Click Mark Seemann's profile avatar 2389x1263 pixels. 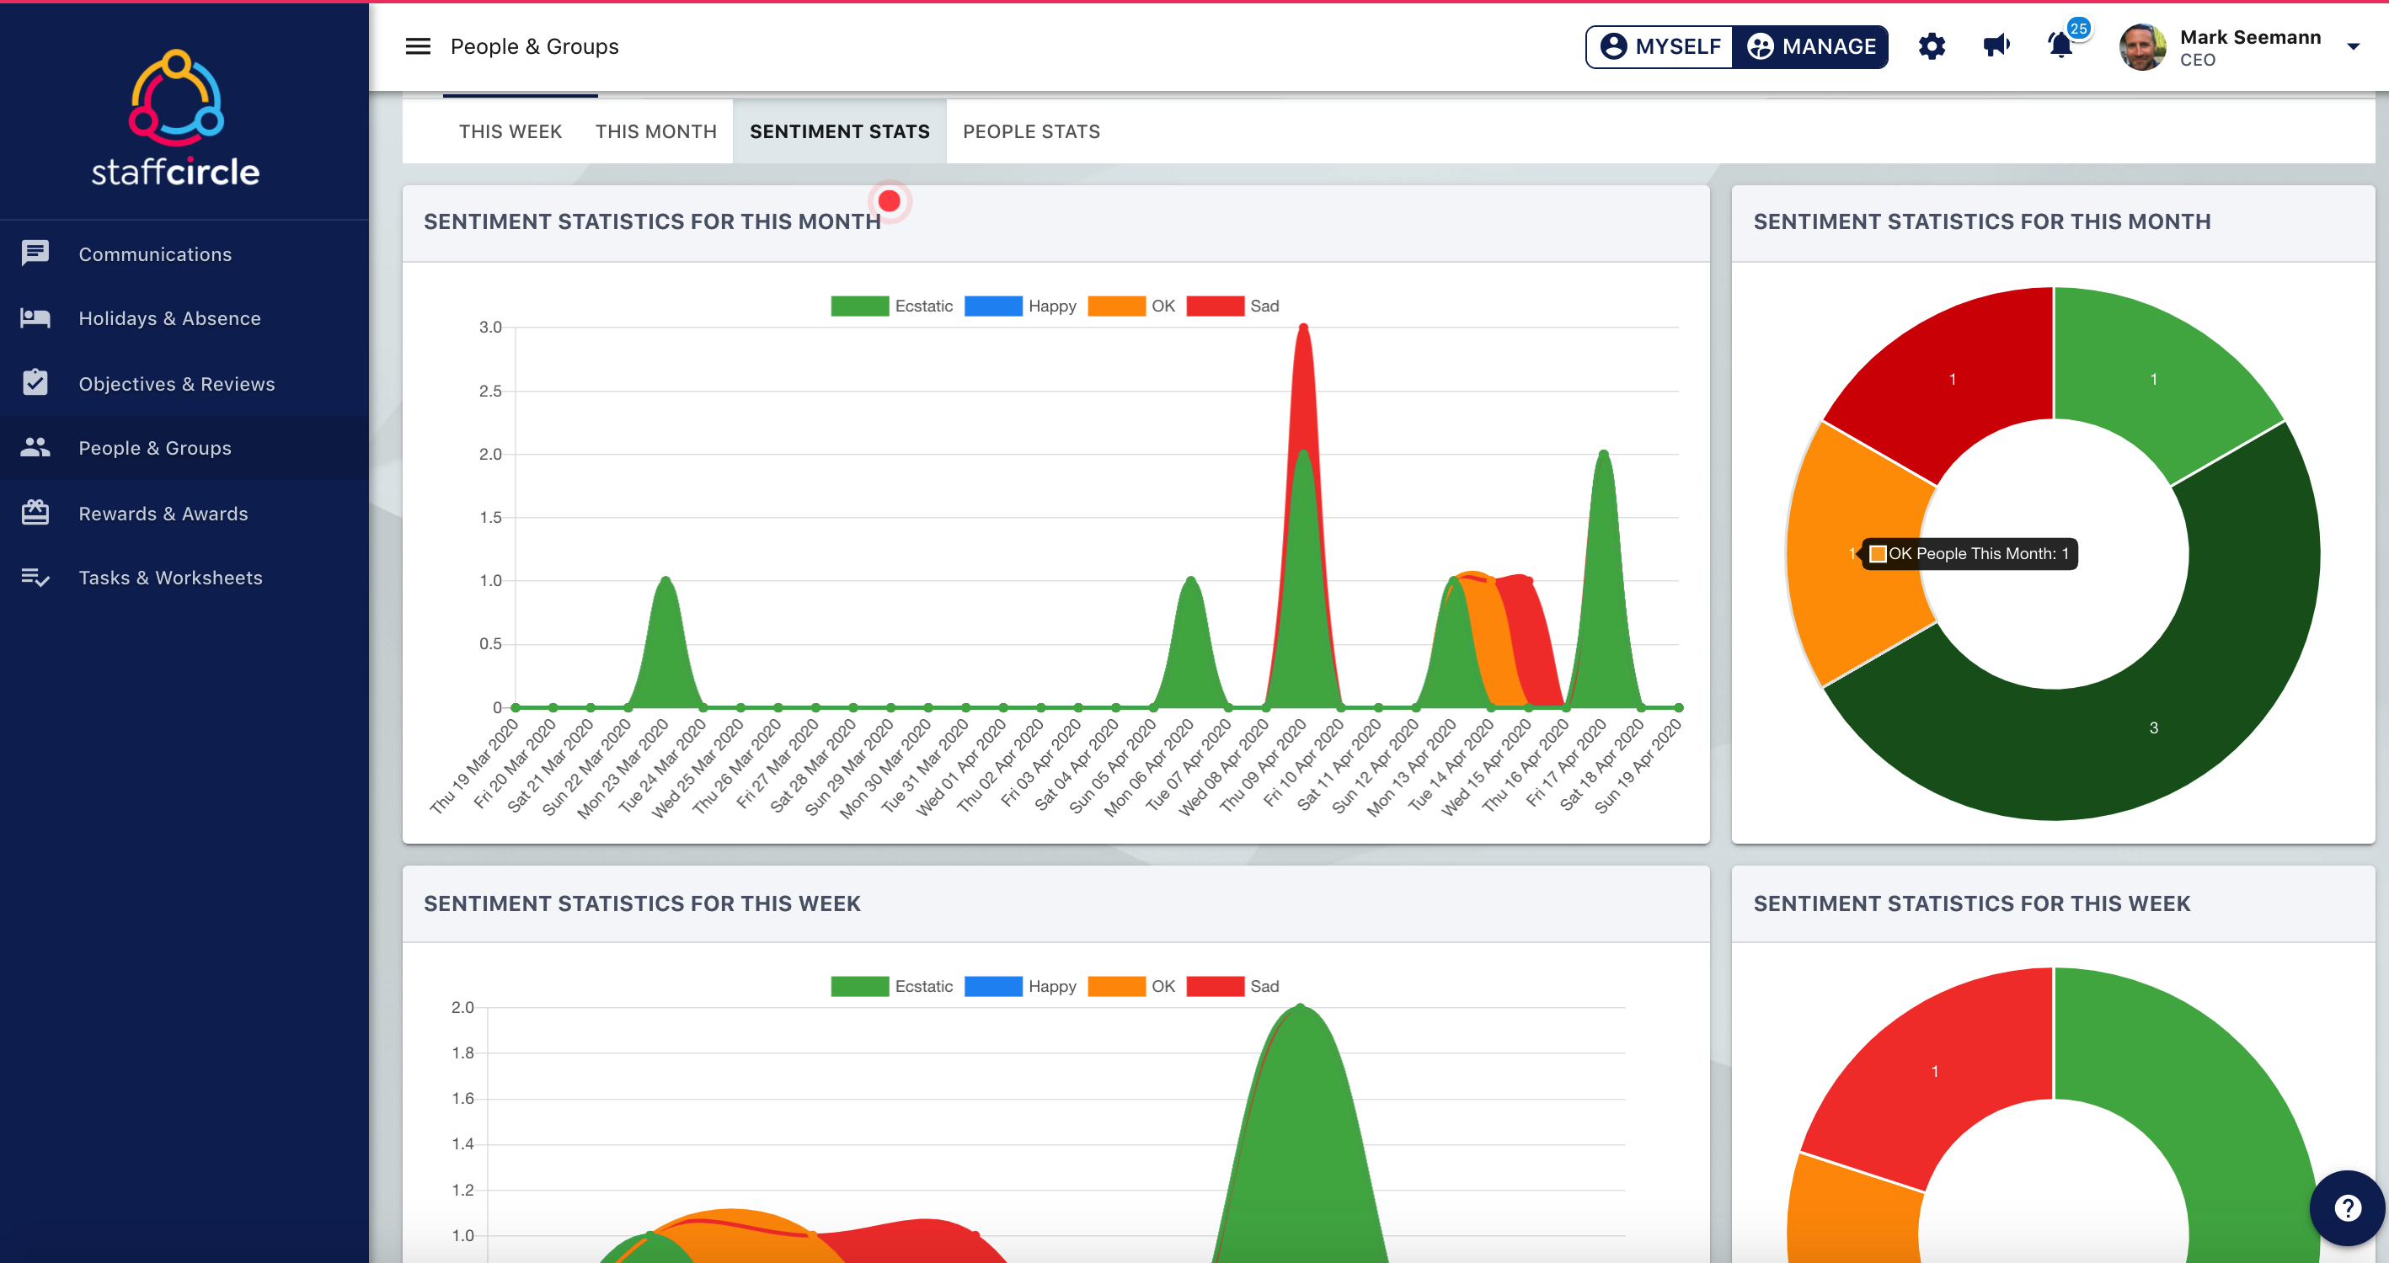click(x=2142, y=46)
